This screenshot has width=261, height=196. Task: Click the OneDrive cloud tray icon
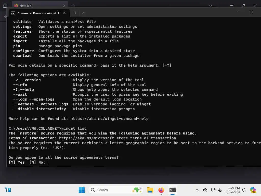pos(205,190)
